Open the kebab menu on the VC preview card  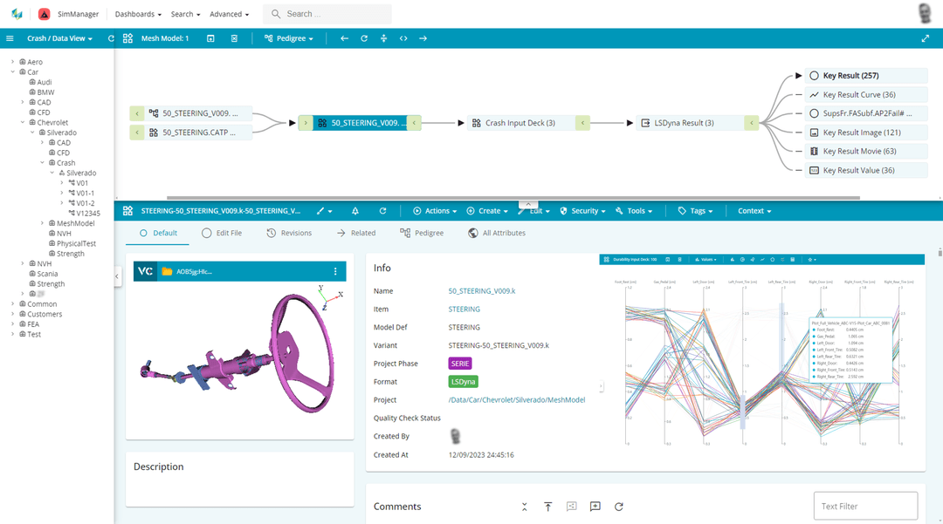(x=335, y=271)
